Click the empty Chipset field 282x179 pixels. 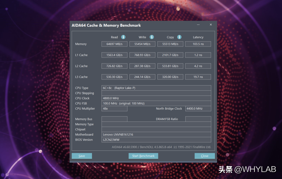[156, 129]
